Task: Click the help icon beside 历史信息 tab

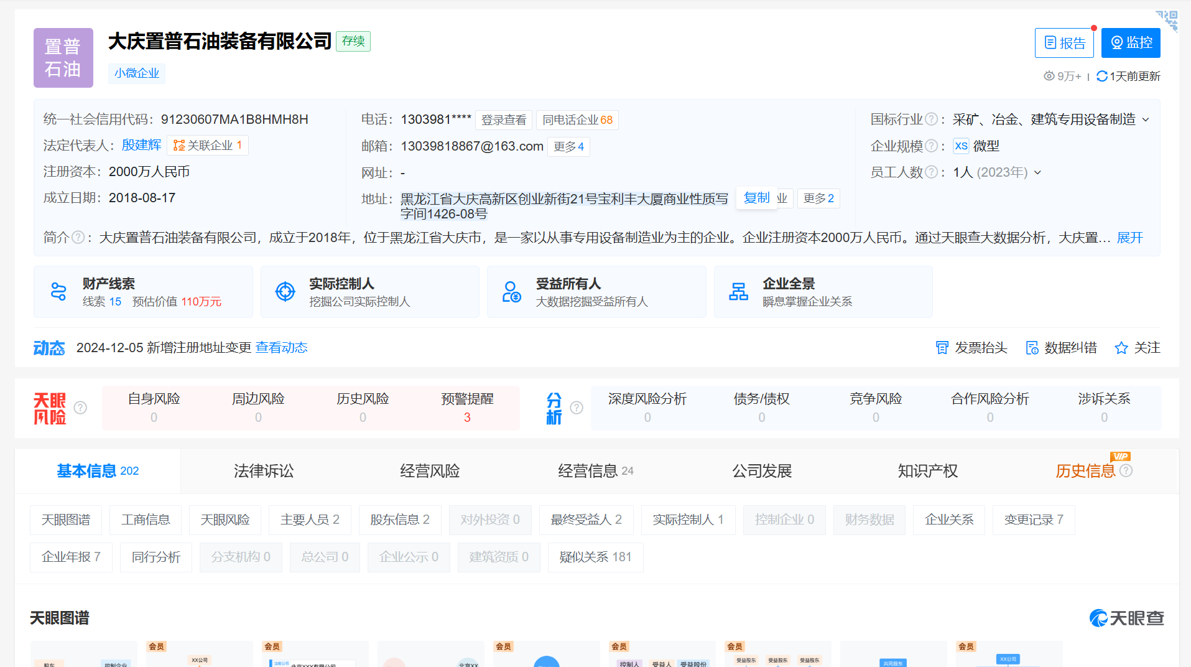Action: 1126,471
